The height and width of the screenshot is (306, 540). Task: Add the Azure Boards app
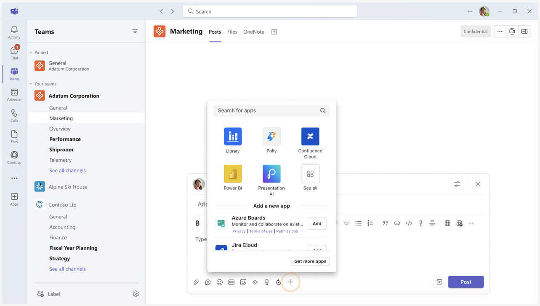[317, 224]
